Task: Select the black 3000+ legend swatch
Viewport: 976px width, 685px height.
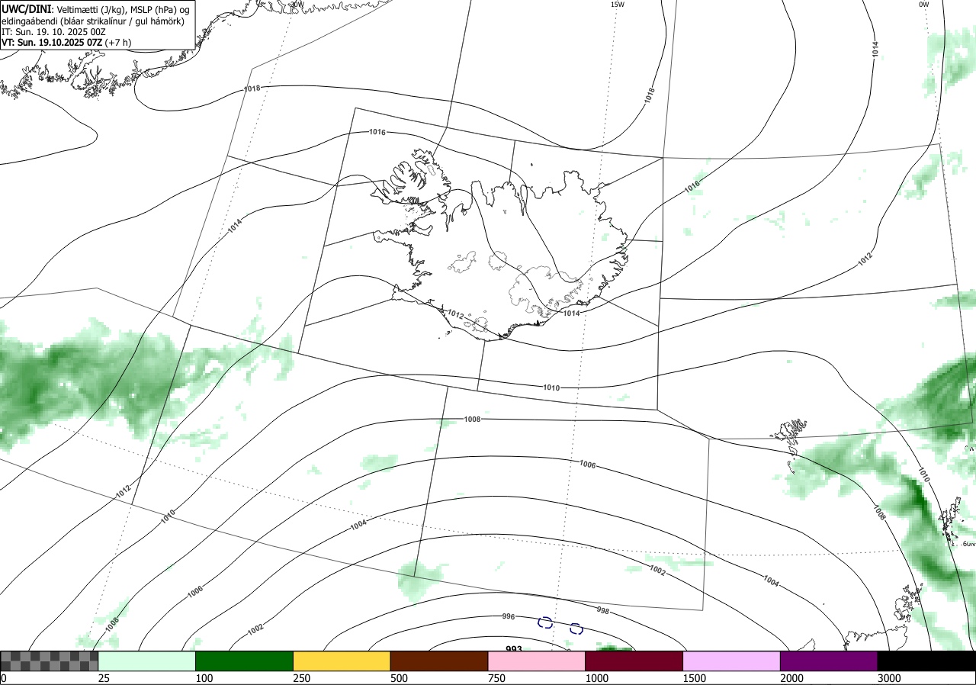Action: pyautogui.click(x=926, y=661)
